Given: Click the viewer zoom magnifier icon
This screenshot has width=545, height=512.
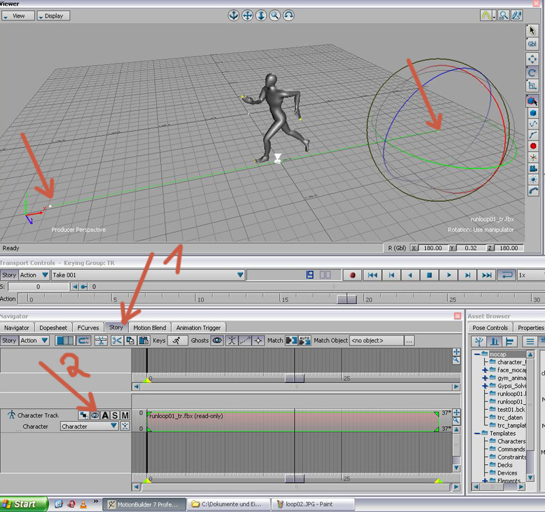Looking at the screenshot, I should click(275, 15).
